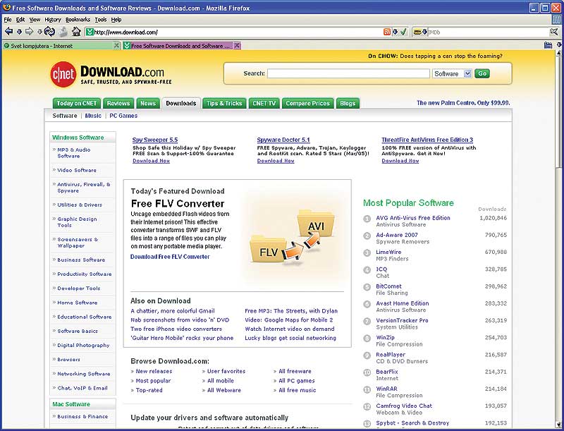Click the vertical scrollbar thumb
Screen dimensions: 564x431
point(559,111)
